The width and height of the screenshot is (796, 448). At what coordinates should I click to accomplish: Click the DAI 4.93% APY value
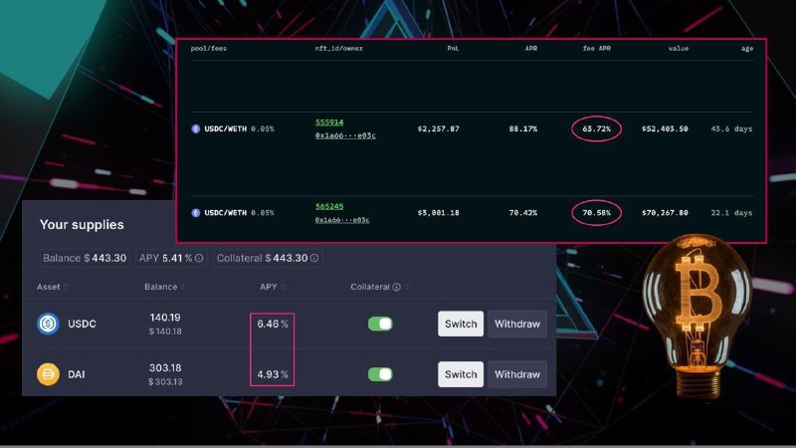272,374
